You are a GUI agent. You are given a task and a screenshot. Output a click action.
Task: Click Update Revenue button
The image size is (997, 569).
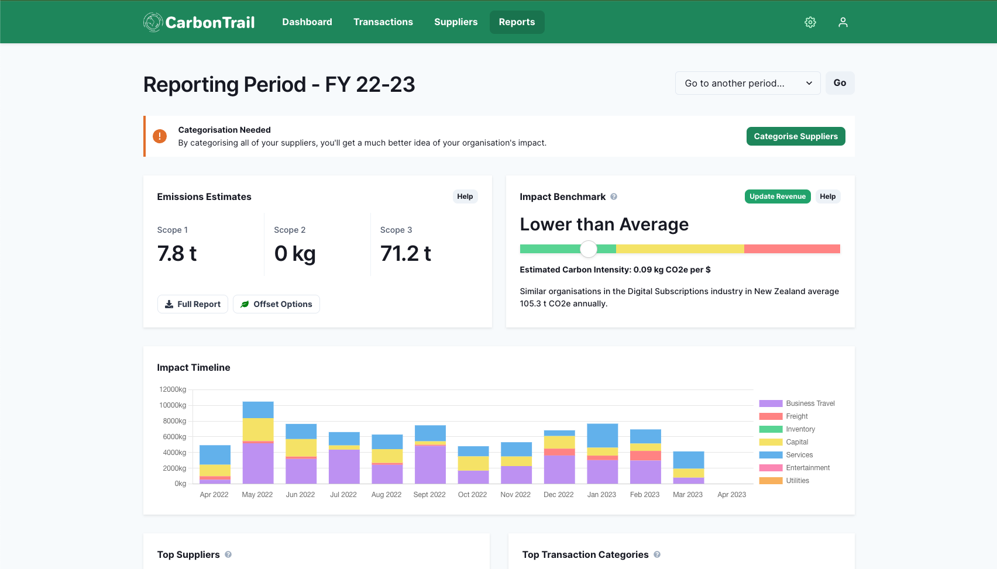pos(778,196)
